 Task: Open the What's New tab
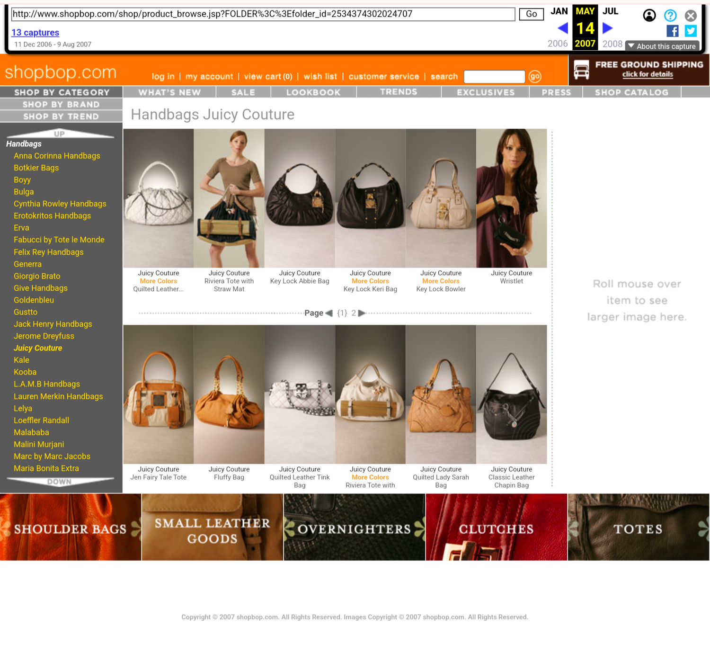(x=169, y=92)
